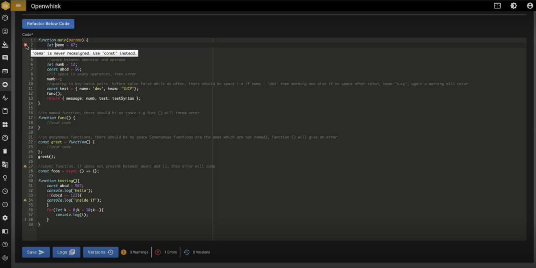This screenshot has height=268, width=536.
Task: Click the 3 Warnings status text
Action: click(139, 252)
